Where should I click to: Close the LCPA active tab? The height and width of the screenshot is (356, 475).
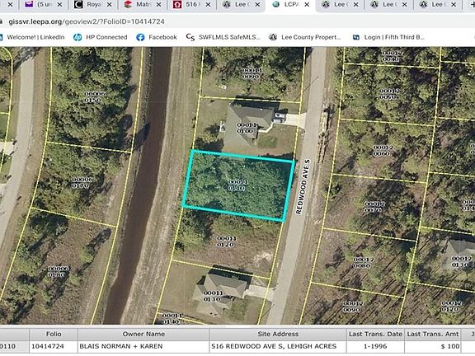[x=307, y=5]
